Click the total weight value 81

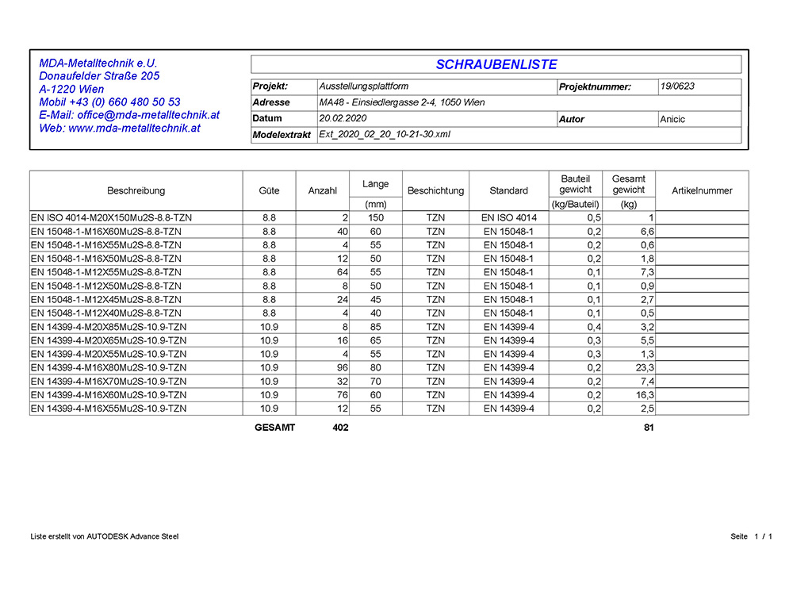point(649,428)
